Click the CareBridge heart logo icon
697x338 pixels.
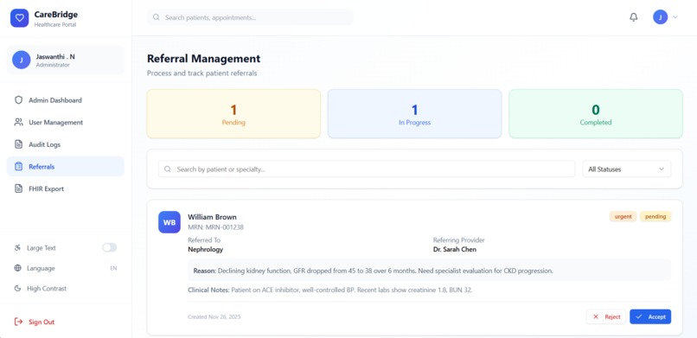[x=19, y=18]
